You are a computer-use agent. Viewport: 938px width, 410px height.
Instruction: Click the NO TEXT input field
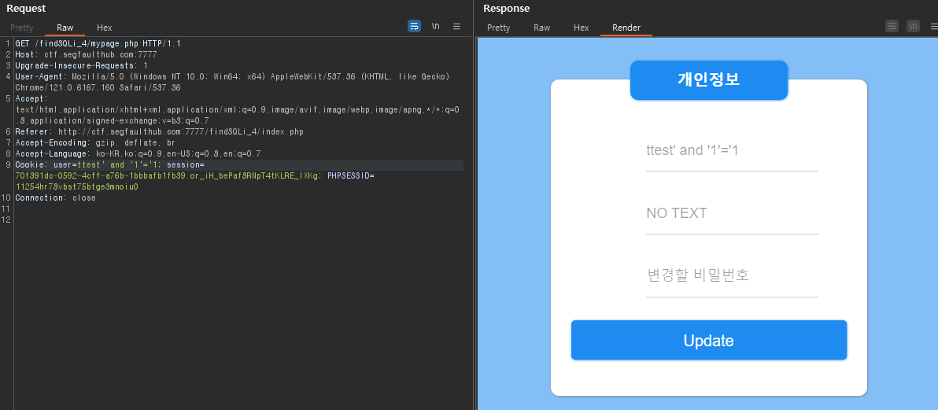point(732,214)
